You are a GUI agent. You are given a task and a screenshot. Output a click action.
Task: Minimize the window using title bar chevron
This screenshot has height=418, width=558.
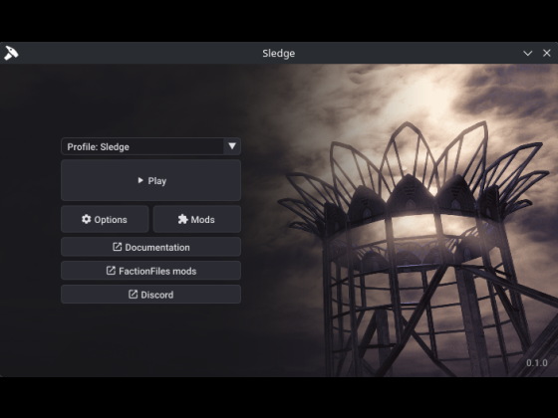pyautogui.click(x=528, y=54)
